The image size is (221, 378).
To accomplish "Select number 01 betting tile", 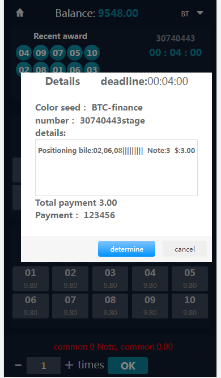I will 31,279.
